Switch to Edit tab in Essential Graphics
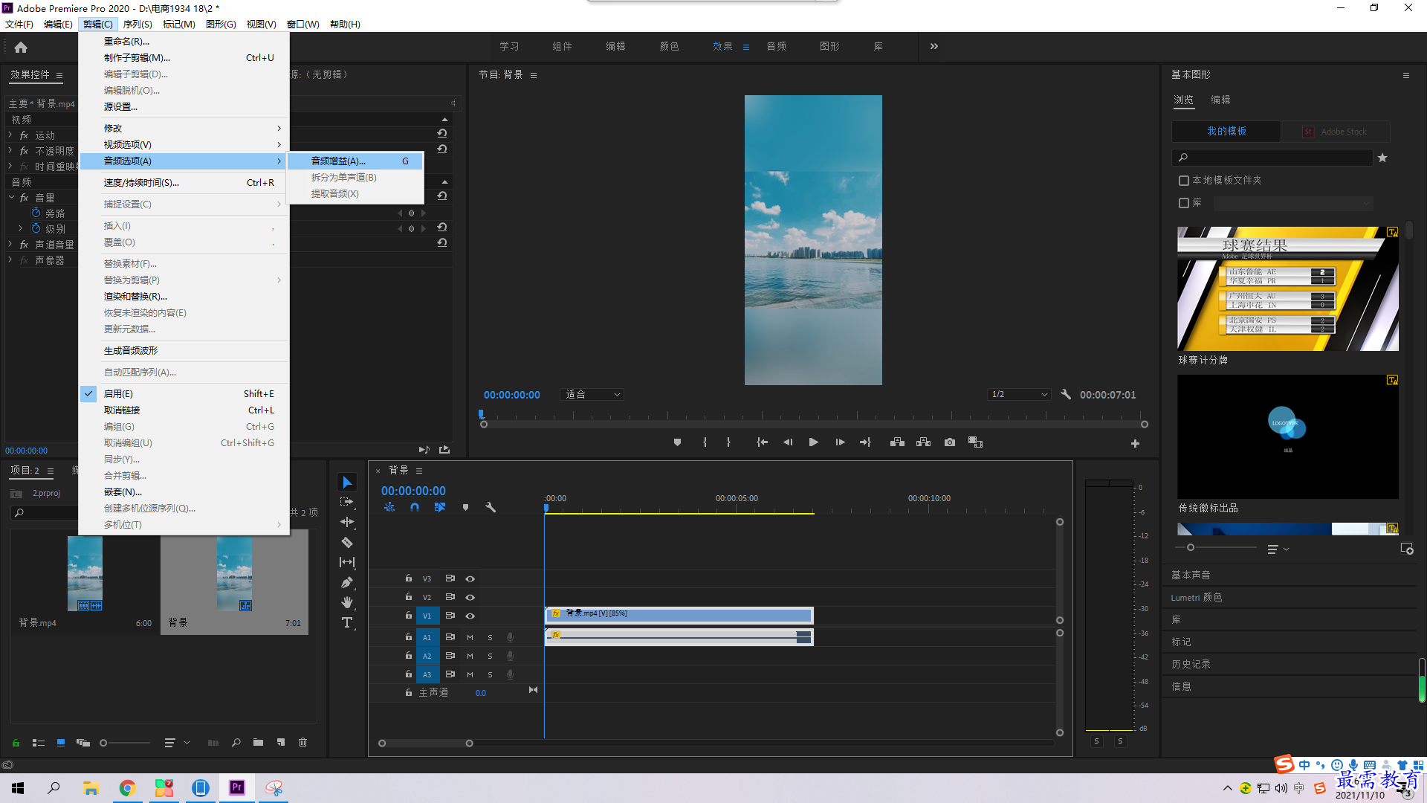 point(1220,100)
